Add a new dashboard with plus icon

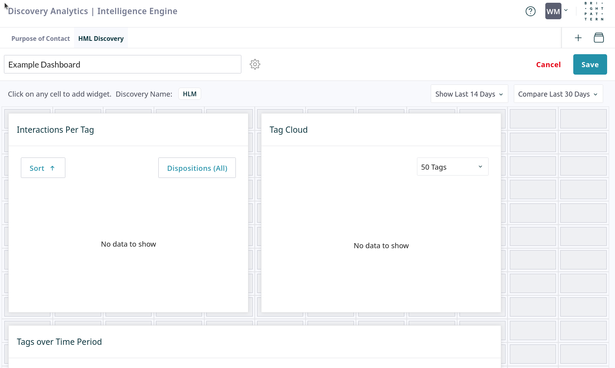click(x=578, y=38)
